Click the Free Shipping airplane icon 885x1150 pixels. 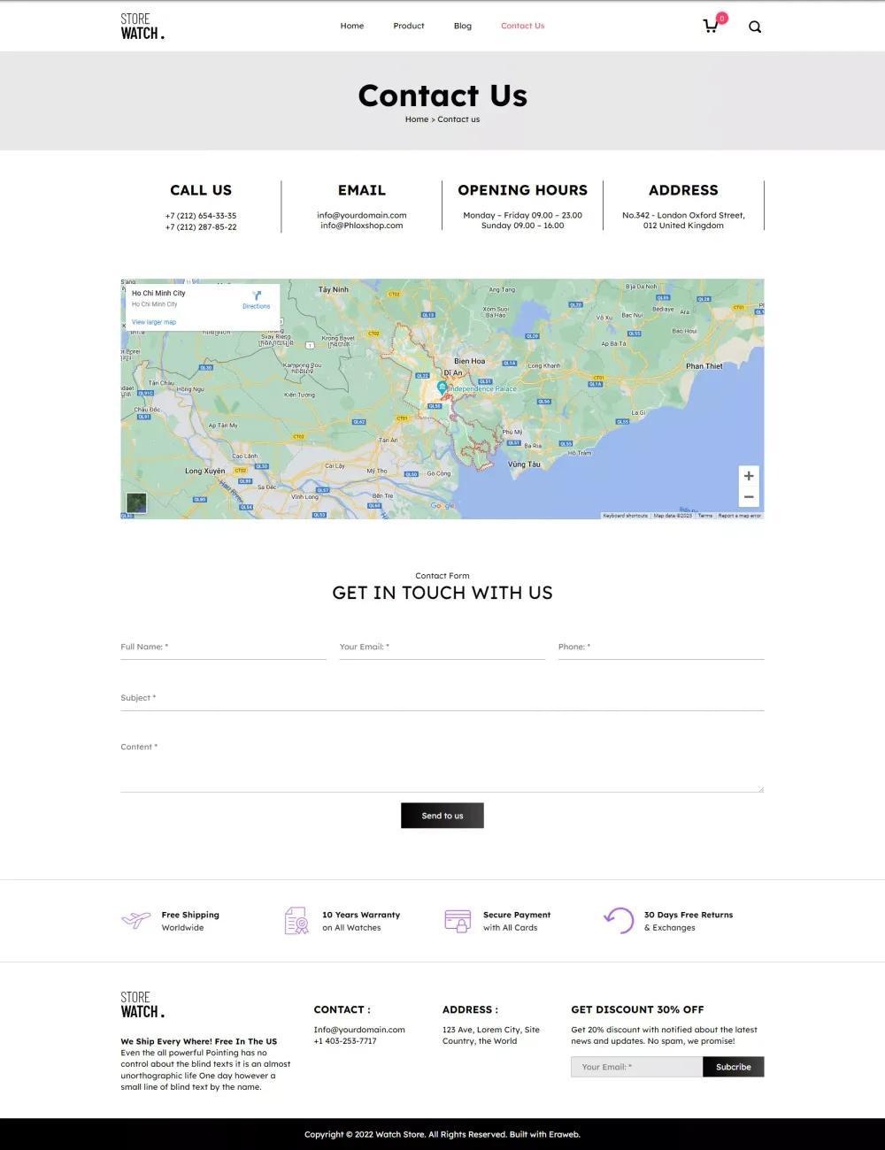pos(135,921)
